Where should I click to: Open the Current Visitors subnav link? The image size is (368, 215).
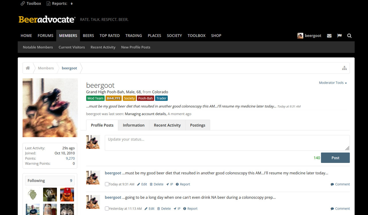[72, 47]
